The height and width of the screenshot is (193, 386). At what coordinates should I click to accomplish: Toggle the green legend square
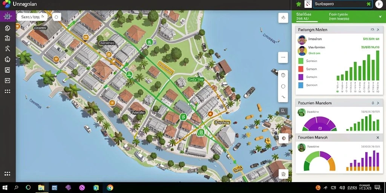coord(300,61)
